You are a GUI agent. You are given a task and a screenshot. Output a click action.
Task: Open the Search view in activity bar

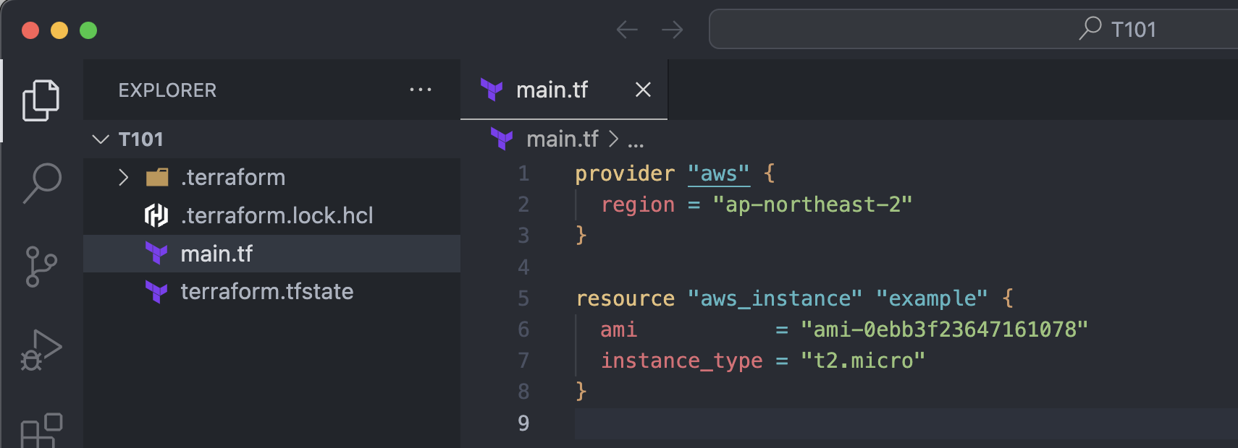(x=42, y=183)
